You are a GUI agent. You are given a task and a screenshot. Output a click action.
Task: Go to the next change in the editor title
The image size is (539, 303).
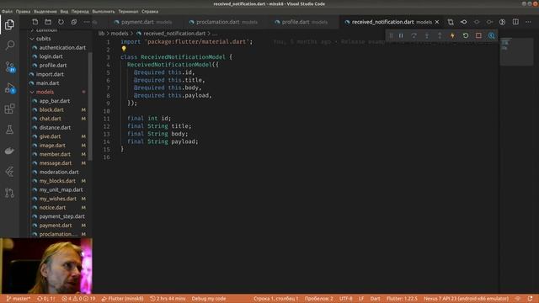point(489,22)
